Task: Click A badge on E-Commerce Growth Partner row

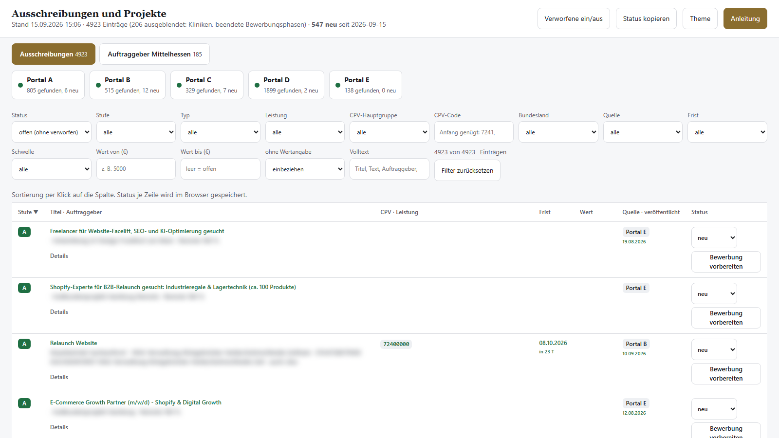Action: (x=24, y=403)
